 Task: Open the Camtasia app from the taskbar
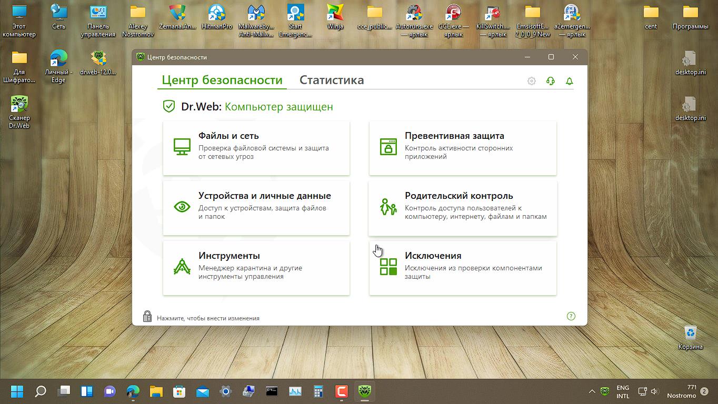pos(342,391)
